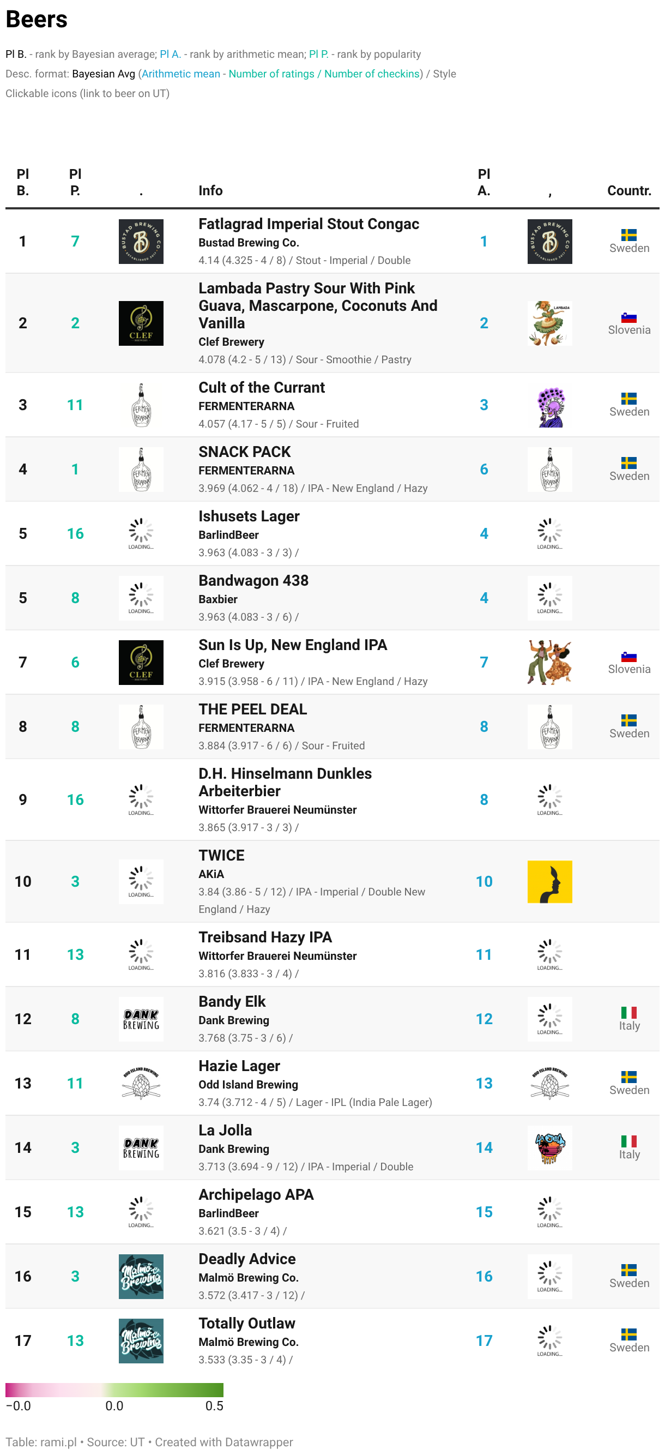Open the La Jolla beer label artwork
Image resolution: width=665 pixels, height=1455 pixels.
click(549, 1147)
